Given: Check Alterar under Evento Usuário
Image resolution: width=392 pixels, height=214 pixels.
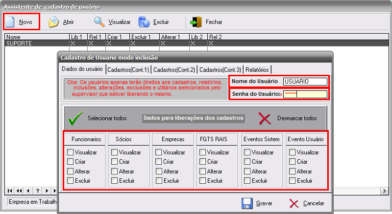Looking at the screenshot, I should [x=292, y=171].
